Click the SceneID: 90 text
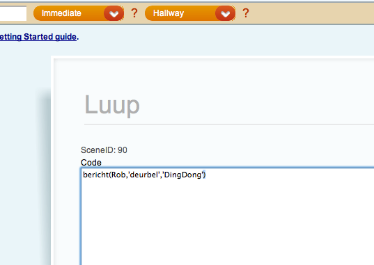 (x=104, y=150)
